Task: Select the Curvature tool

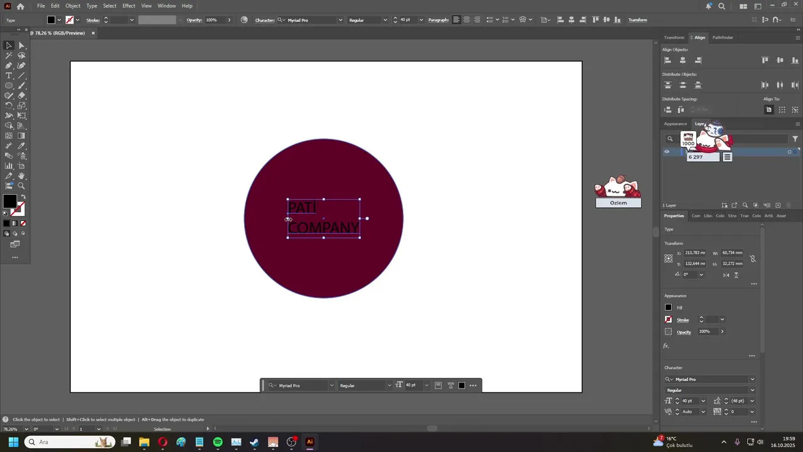Action: tap(21, 65)
